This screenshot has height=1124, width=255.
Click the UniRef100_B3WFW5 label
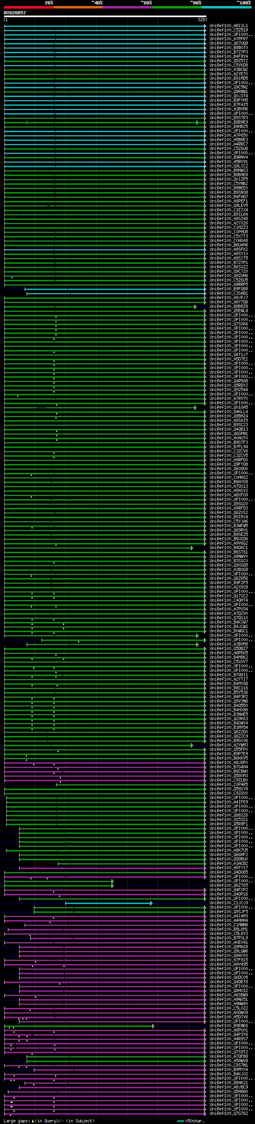(x=229, y=526)
